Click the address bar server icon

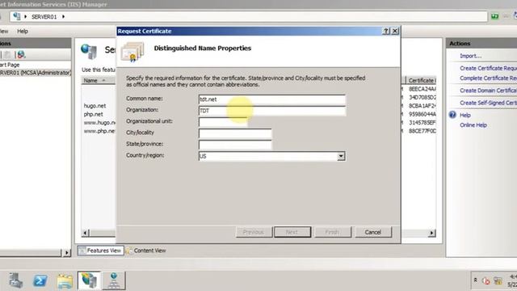tap(17, 16)
